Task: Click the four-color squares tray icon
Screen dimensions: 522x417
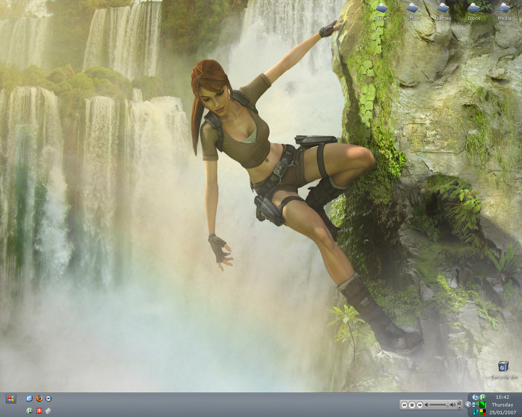Action: click(x=483, y=412)
